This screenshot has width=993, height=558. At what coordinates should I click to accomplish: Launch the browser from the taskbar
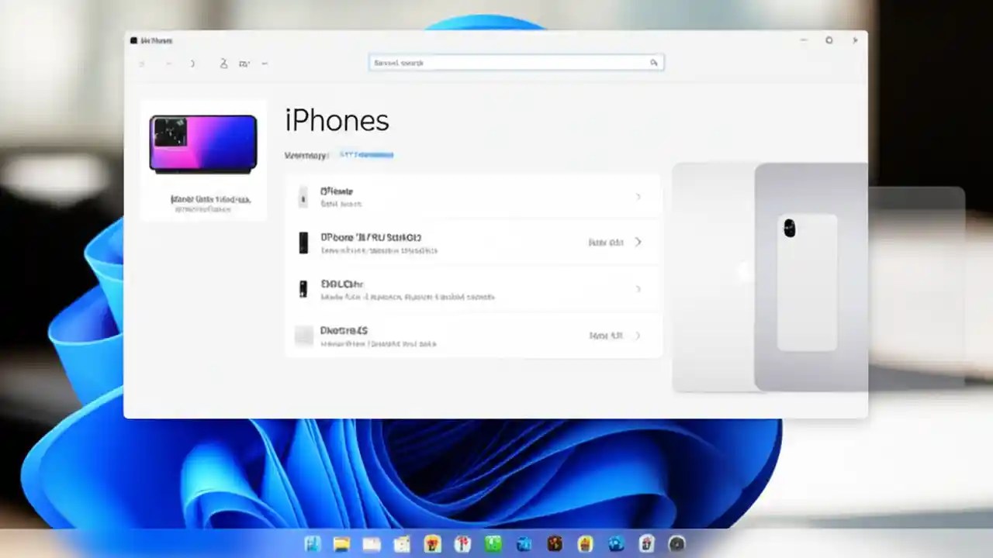[615, 544]
